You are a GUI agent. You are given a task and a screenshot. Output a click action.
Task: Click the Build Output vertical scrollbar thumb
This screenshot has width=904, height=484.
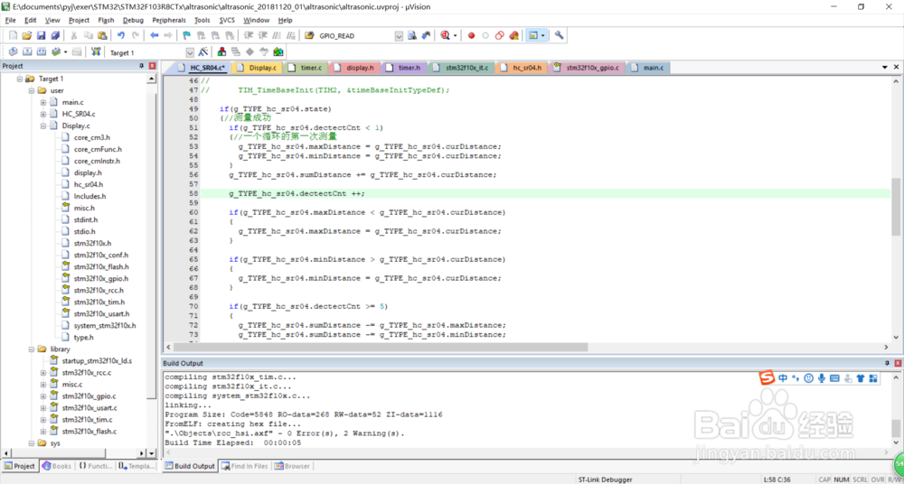click(x=895, y=429)
